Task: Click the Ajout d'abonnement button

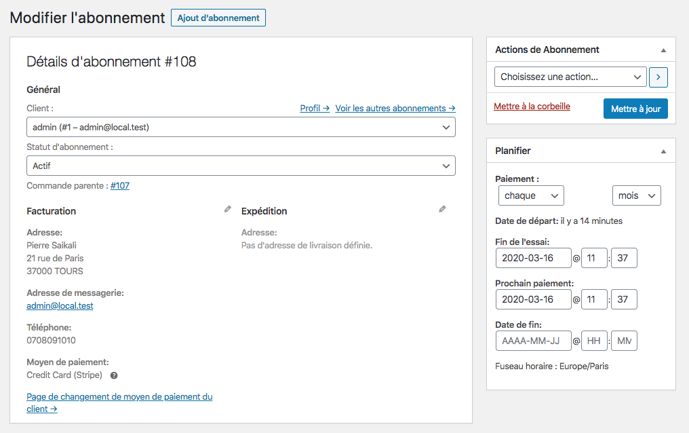Action: coord(218,18)
